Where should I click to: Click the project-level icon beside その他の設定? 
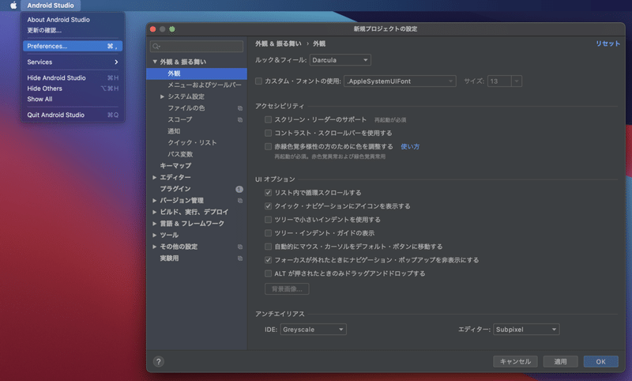click(240, 247)
